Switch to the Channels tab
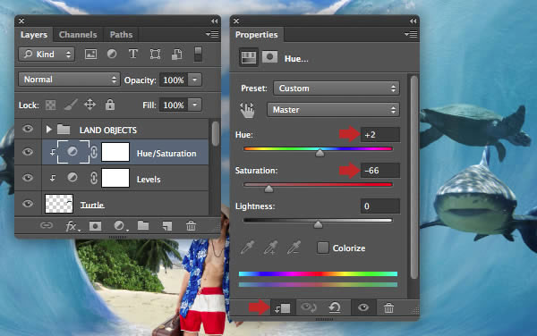The width and height of the screenshot is (537, 336). [x=78, y=35]
